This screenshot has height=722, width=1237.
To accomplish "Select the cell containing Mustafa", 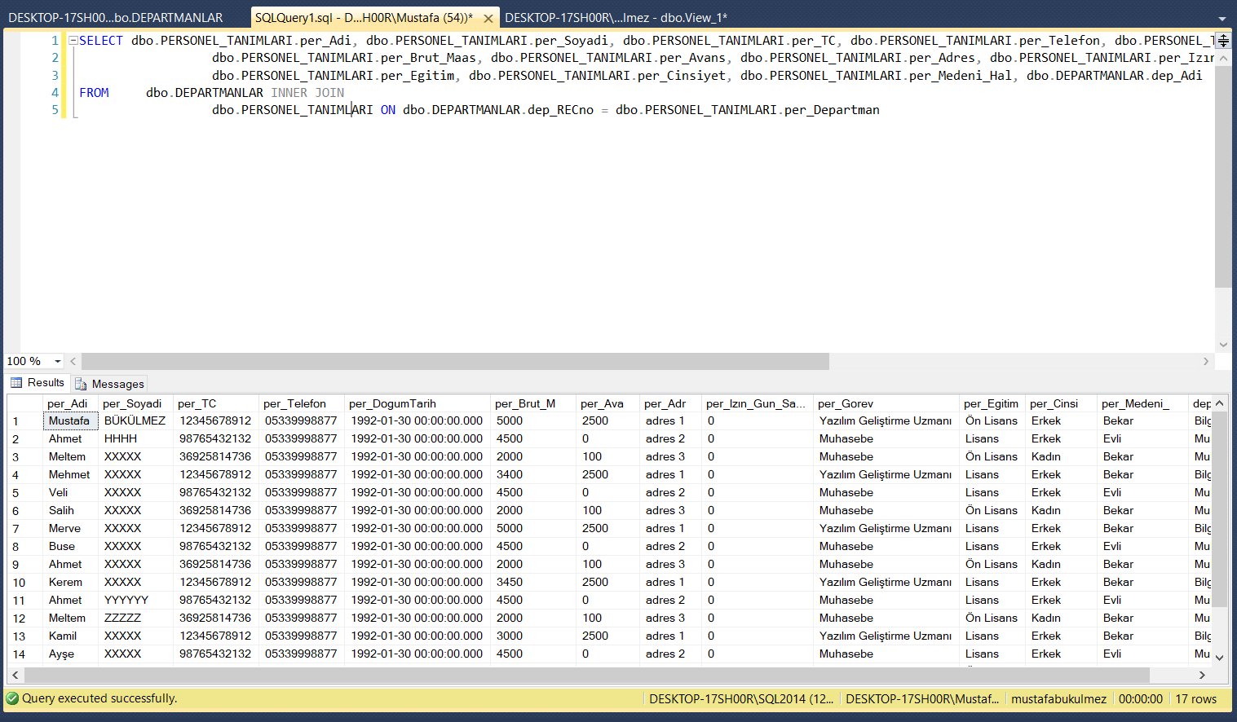I will tap(70, 420).
